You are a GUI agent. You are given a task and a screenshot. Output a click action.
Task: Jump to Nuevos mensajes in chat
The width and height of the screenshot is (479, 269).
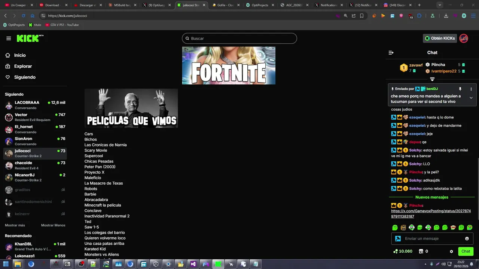point(431,197)
